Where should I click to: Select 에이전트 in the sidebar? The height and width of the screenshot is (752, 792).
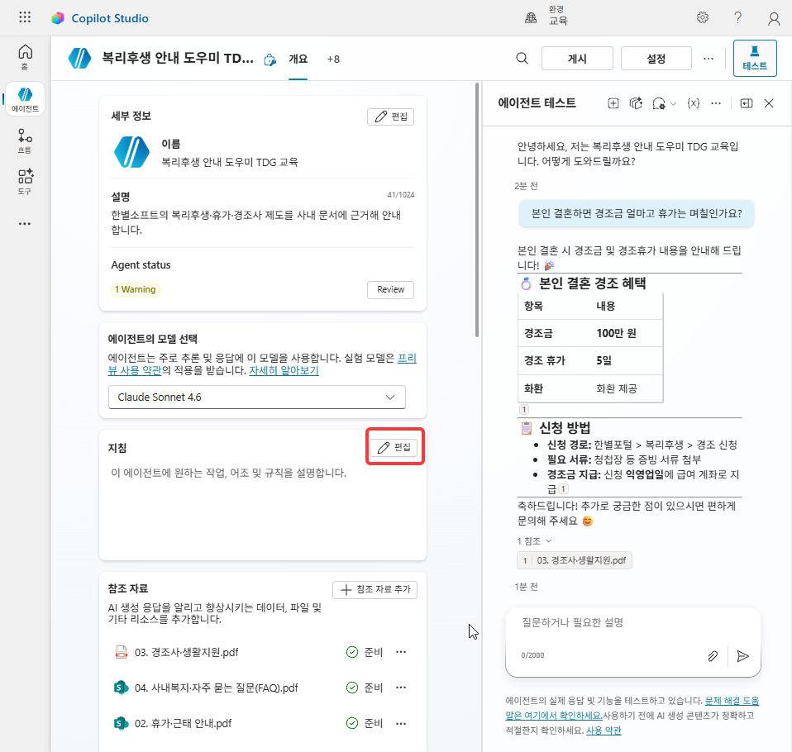pyautogui.click(x=25, y=99)
